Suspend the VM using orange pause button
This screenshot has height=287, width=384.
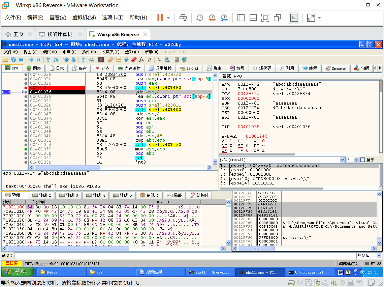click(x=160, y=18)
